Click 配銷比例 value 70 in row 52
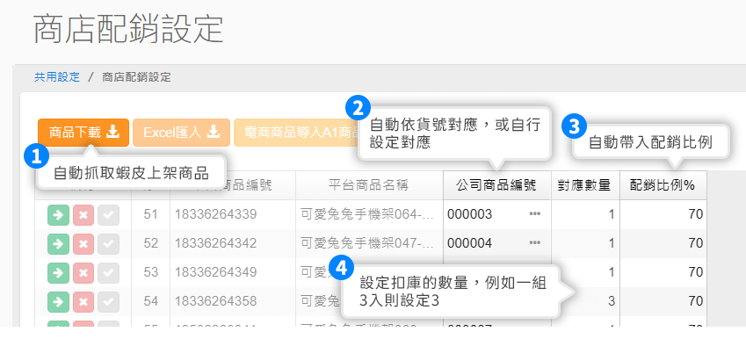 pyautogui.click(x=663, y=243)
